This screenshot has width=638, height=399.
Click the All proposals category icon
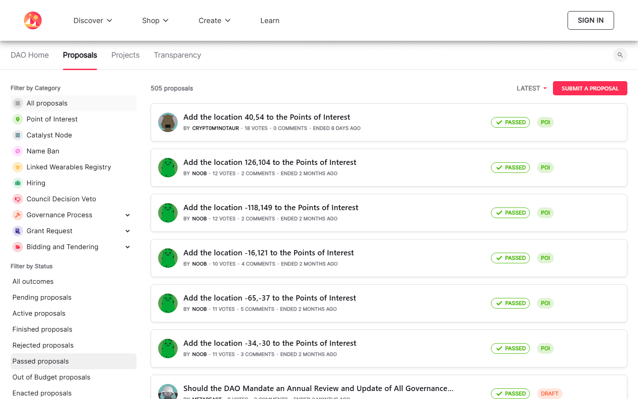point(18,103)
